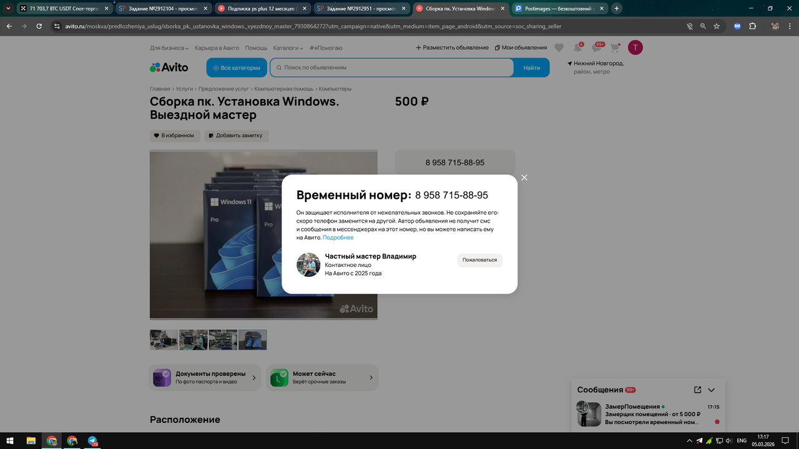Show hidden tray icons
The width and height of the screenshot is (799, 449).
pos(690,440)
